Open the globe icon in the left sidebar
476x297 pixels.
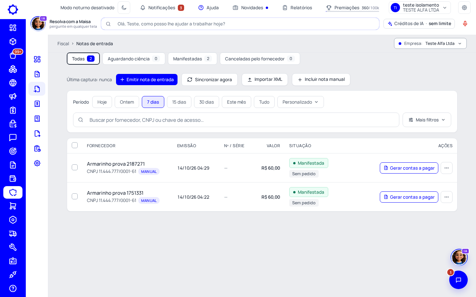pos(13,83)
